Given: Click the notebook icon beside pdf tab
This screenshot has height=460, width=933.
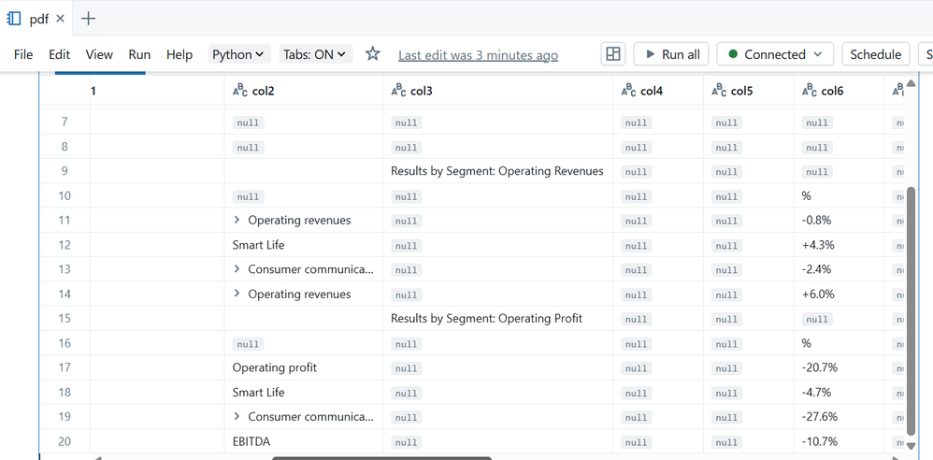Looking at the screenshot, I should point(14,19).
